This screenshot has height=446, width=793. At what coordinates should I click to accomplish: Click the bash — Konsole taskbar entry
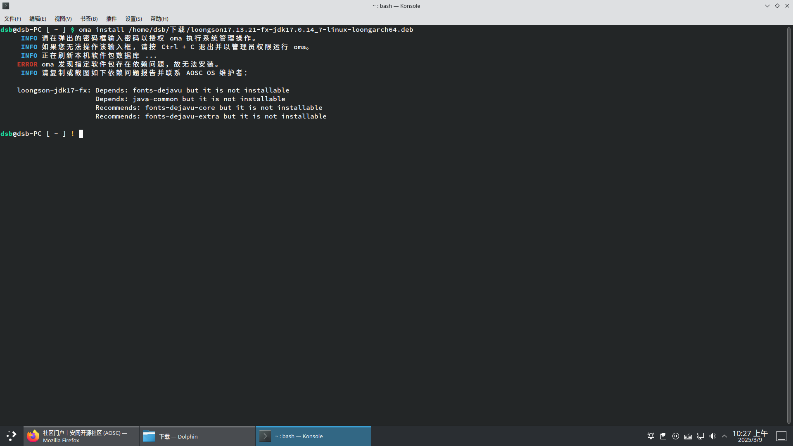pyautogui.click(x=313, y=436)
